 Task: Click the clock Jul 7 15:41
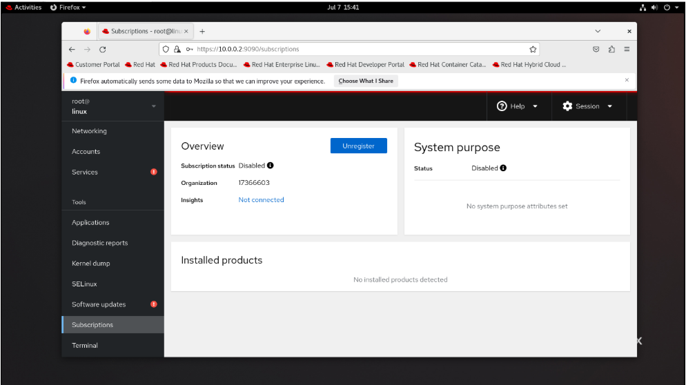[x=343, y=8]
